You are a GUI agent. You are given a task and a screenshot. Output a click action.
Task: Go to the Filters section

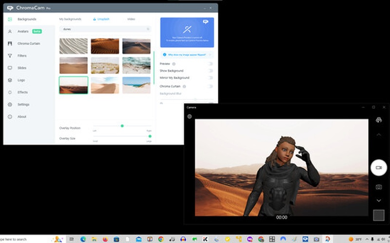29,56
